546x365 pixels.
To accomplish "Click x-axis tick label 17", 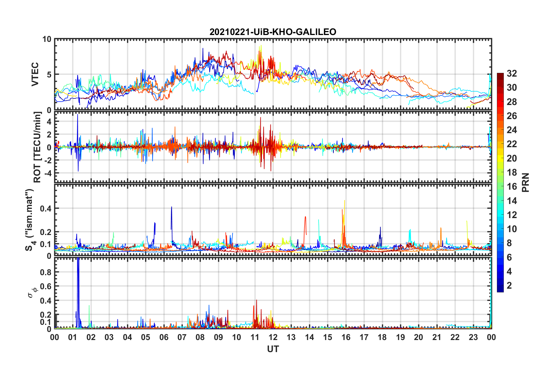I will click(x=364, y=337).
